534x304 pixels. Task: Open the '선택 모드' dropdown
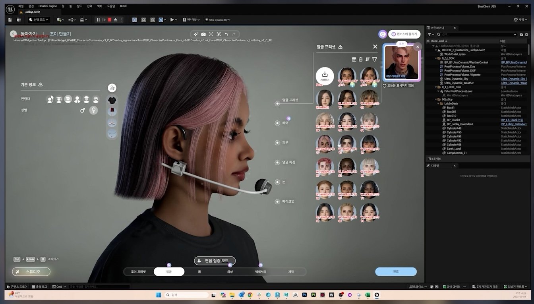(x=39, y=19)
